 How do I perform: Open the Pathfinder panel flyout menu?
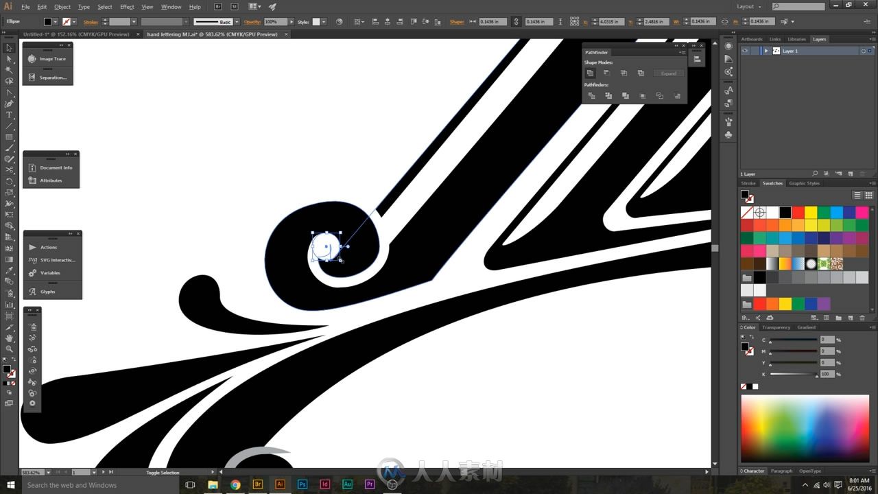pyautogui.click(x=683, y=52)
